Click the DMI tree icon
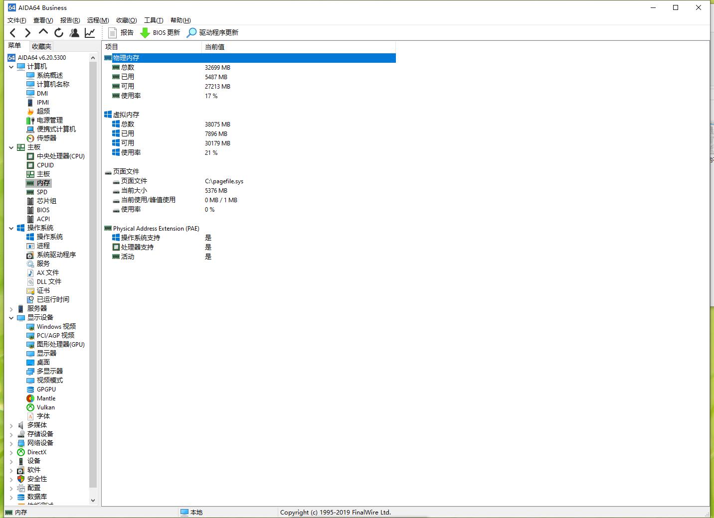Screen dimensions: 714x518 click(30, 93)
